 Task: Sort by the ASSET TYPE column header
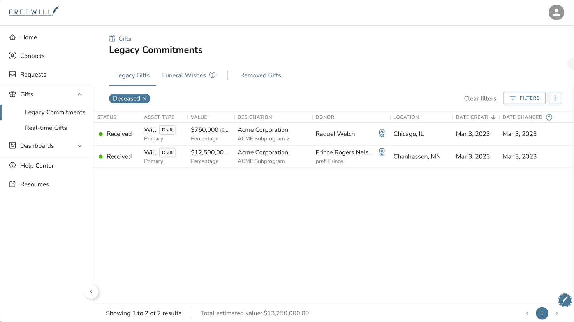(x=159, y=117)
